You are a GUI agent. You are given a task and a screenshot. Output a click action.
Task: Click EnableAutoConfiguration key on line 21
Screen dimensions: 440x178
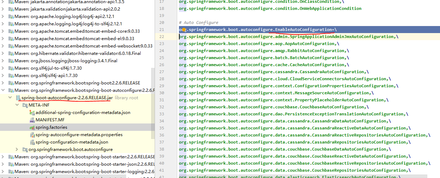point(304,30)
